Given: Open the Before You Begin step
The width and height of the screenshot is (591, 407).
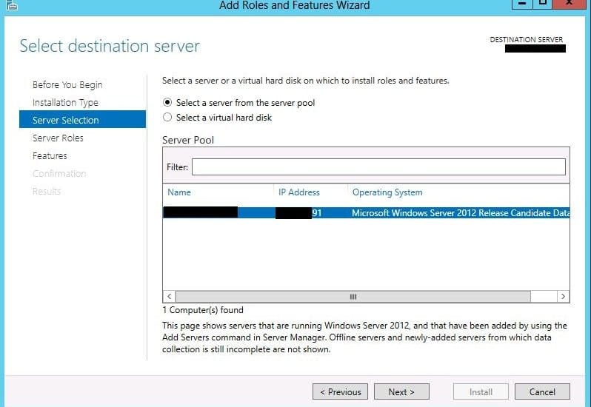Looking at the screenshot, I should coord(67,84).
